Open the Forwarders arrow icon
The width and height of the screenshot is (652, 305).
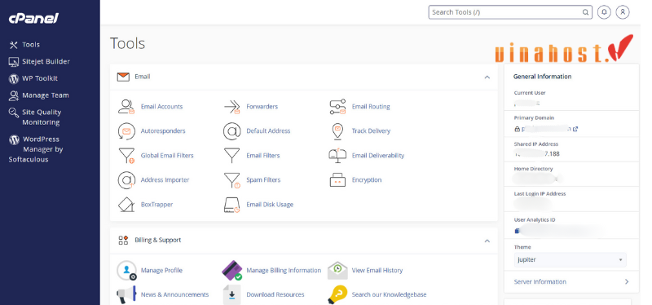pos(232,107)
